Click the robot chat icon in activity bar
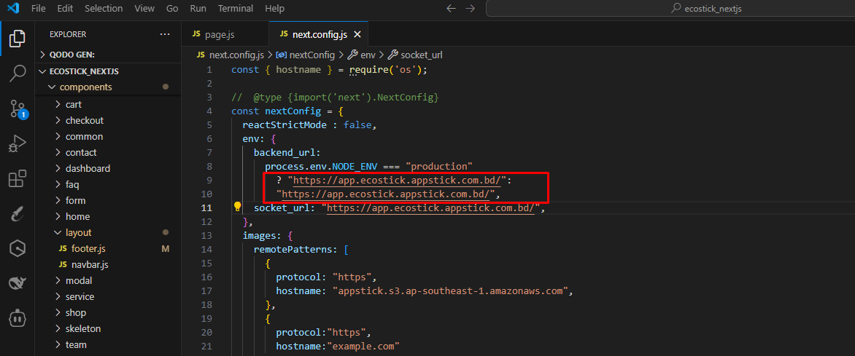The image size is (855, 356). (x=18, y=317)
